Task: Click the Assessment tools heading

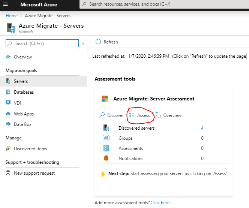Action: [x=115, y=79]
